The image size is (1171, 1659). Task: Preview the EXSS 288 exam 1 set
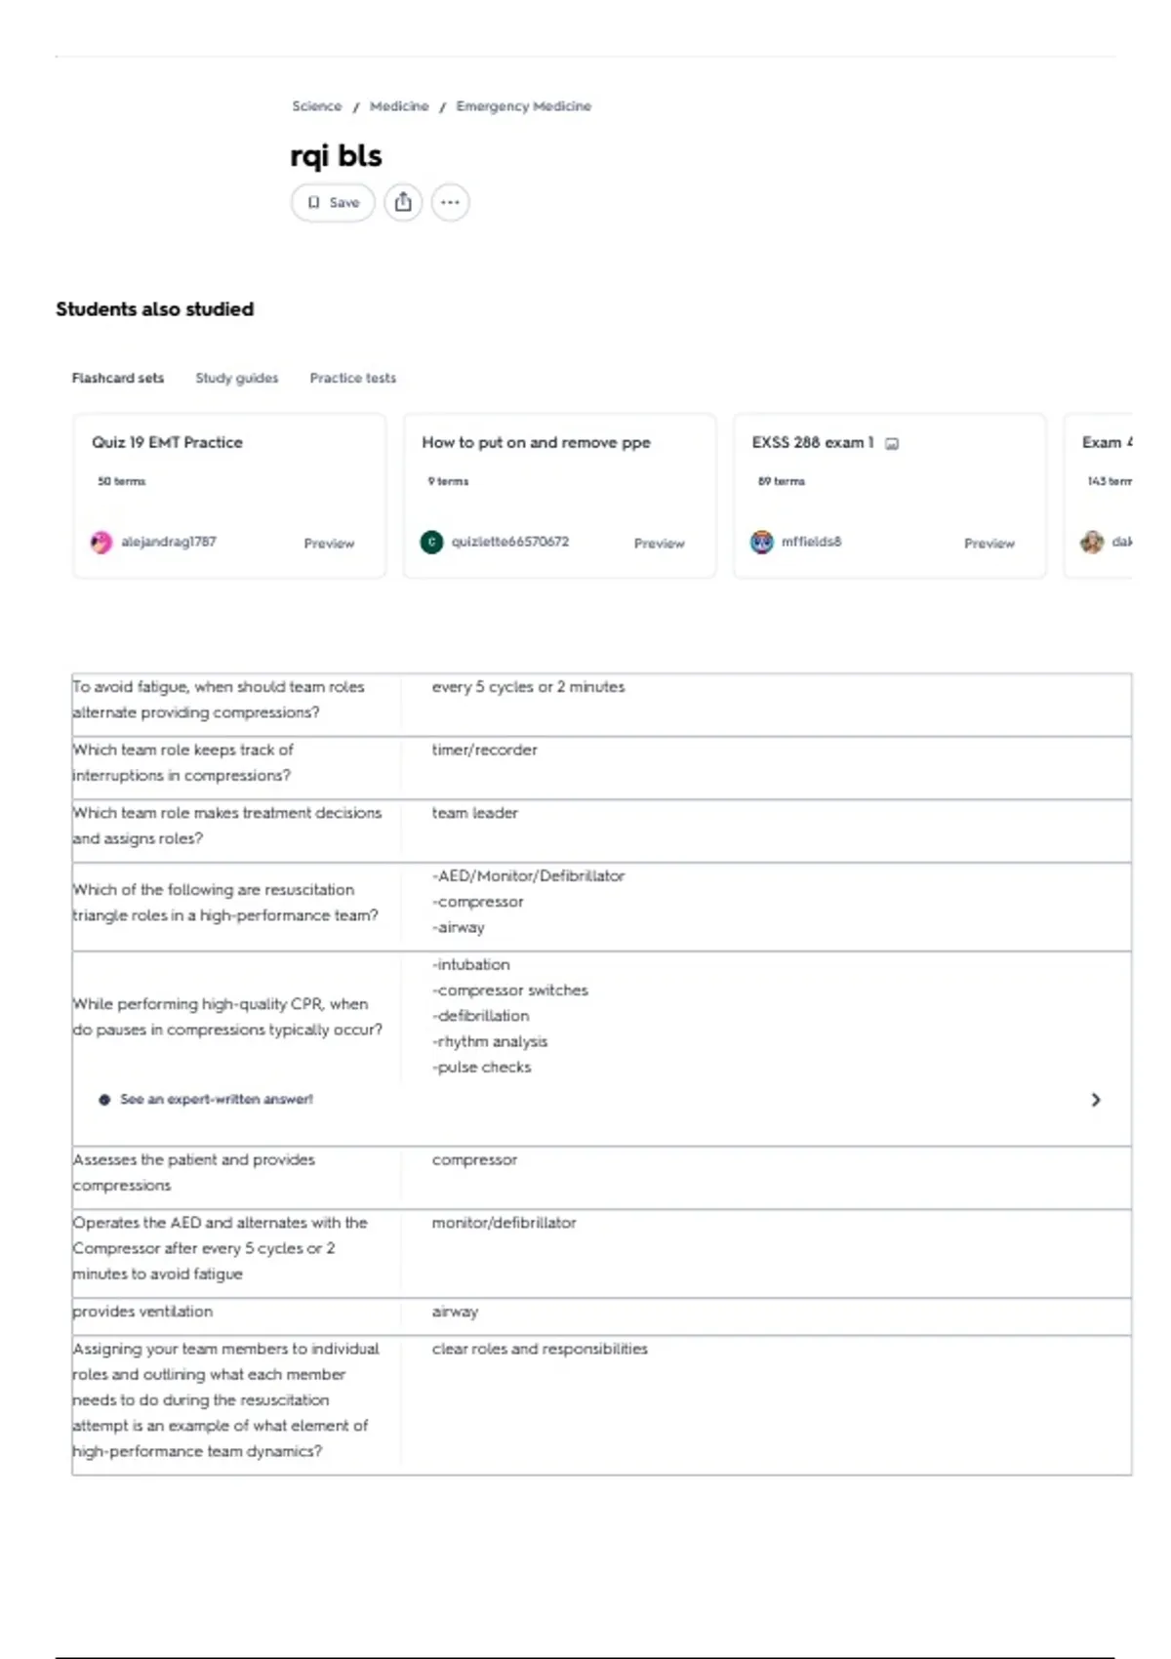coord(989,544)
